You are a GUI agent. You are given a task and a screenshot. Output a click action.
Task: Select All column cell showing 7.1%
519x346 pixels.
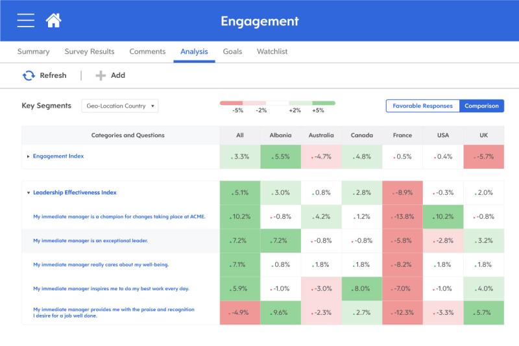(240, 265)
